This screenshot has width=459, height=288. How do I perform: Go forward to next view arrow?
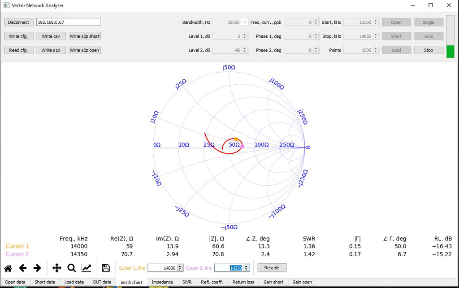(37, 268)
